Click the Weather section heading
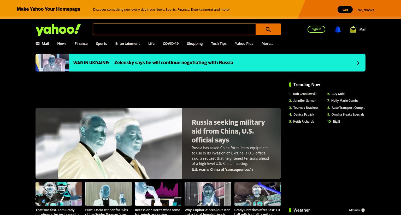Image resolution: width=401 pixels, height=215 pixels. (x=302, y=210)
